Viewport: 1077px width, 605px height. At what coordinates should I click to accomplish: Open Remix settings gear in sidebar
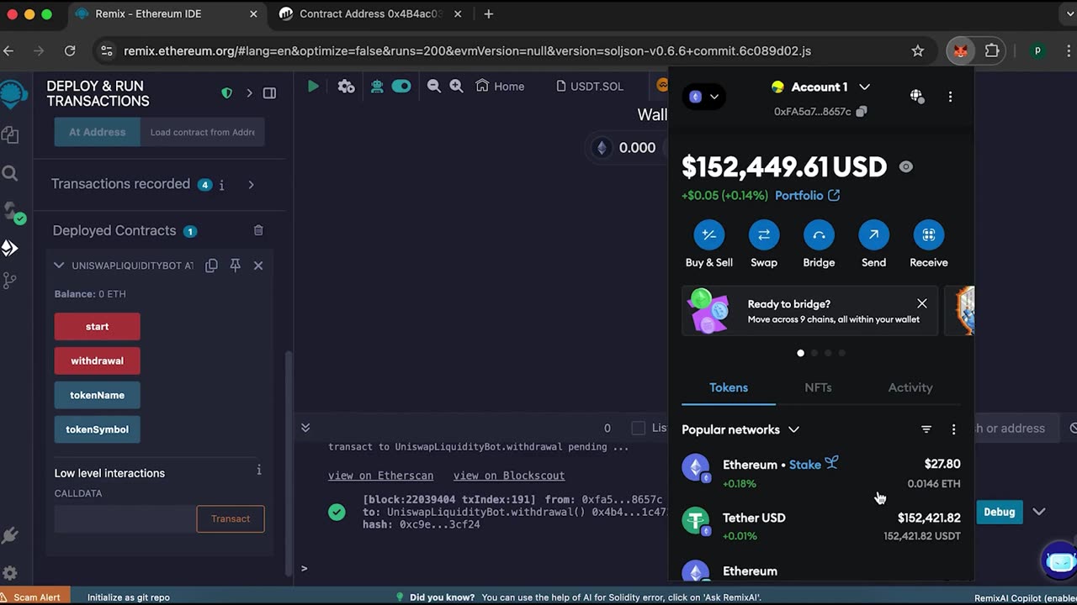coord(10,573)
